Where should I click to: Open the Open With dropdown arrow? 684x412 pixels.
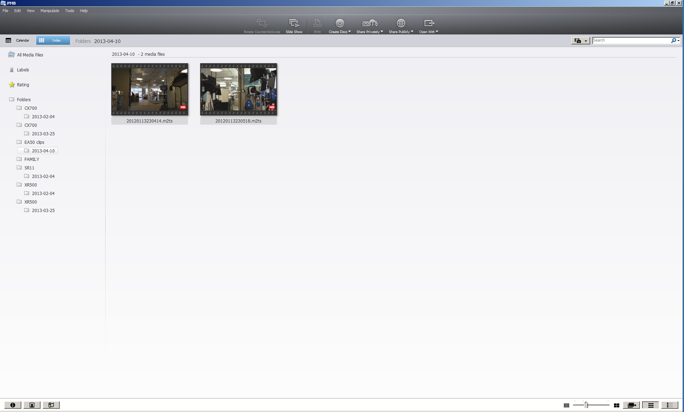click(x=437, y=32)
